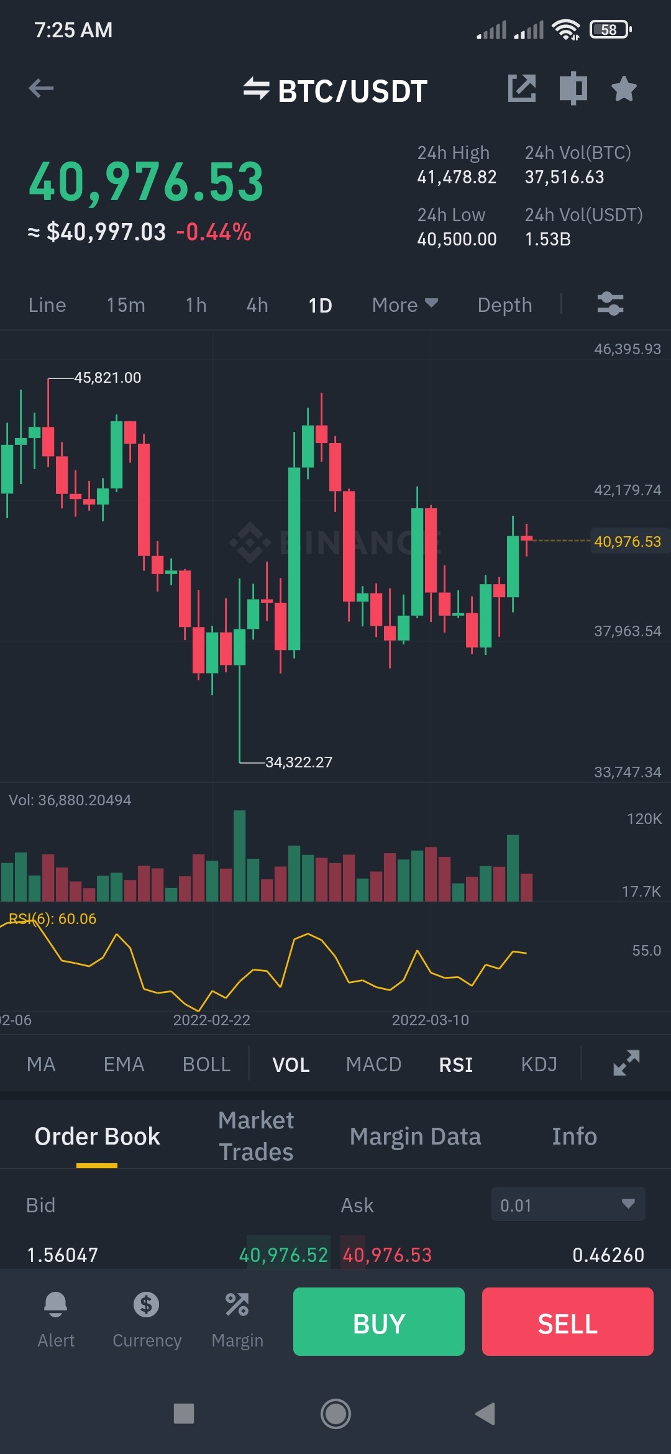Tap the split-view compare icon
The image size is (671, 1454).
[x=573, y=88]
